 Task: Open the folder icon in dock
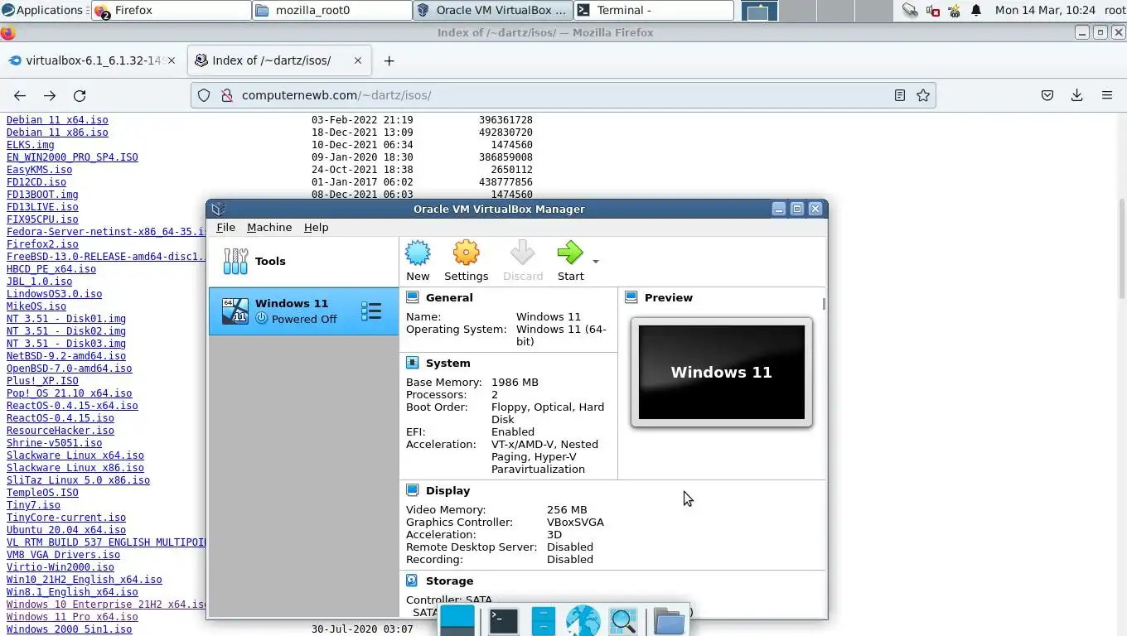[669, 621]
